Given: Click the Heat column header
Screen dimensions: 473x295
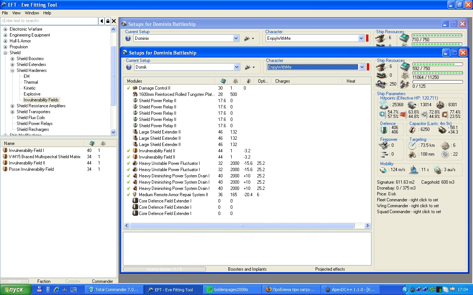Looking at the screenshot, I should coord(357,81).
